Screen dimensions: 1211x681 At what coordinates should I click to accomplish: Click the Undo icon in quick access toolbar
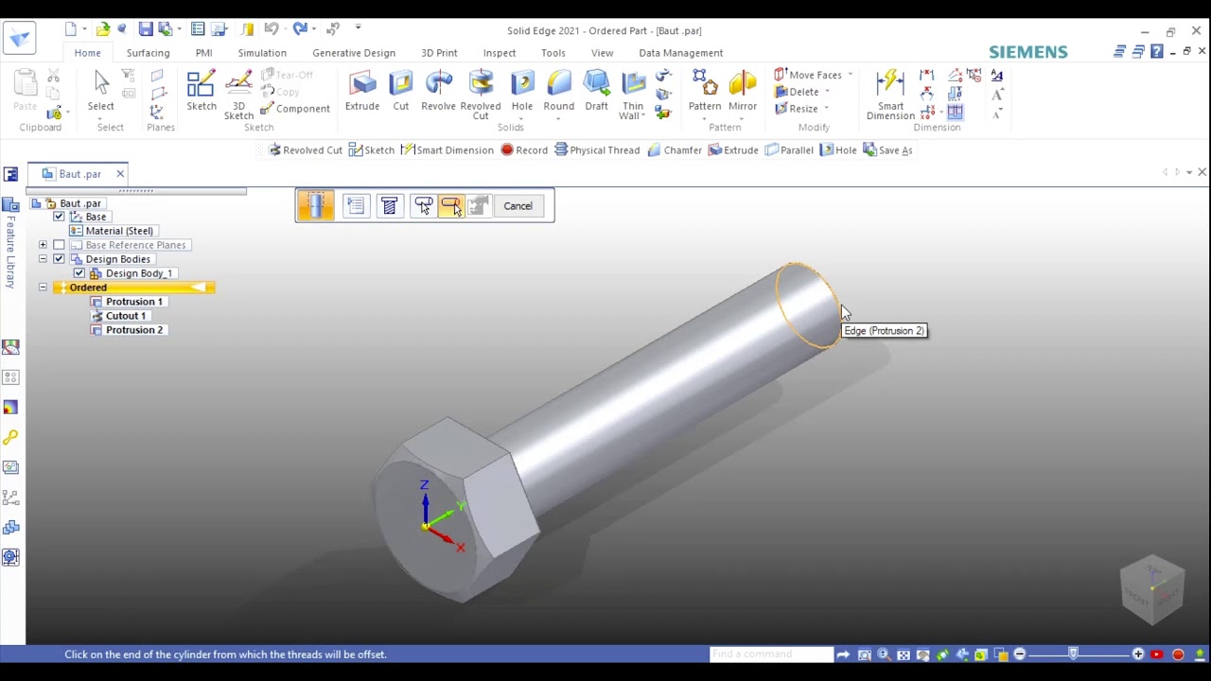pyautogui.click(x=271, y=29)
